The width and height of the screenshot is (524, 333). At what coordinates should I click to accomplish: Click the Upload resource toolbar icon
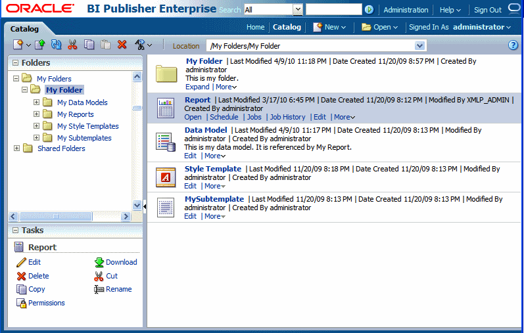pos(39,45)
